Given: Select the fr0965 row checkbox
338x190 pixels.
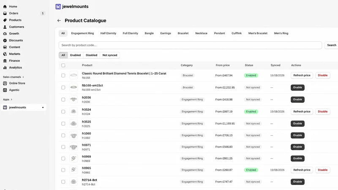Looking at the screenshot, I should (63, 170).
